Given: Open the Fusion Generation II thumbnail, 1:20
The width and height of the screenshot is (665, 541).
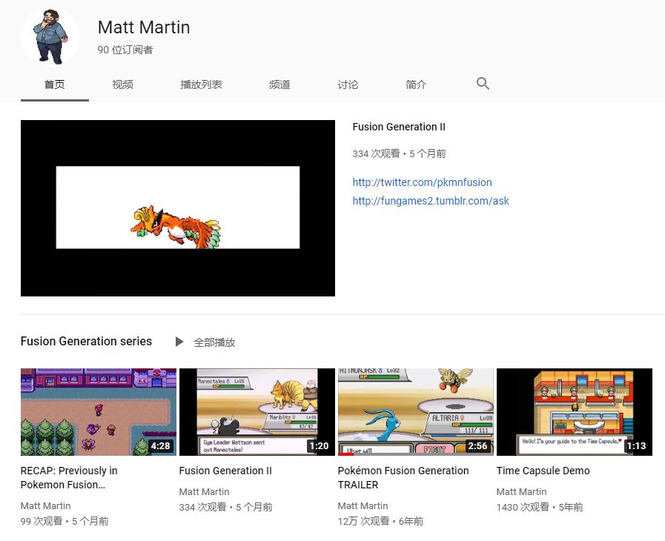Looking at the screenshot, I should tap(257, 412).
